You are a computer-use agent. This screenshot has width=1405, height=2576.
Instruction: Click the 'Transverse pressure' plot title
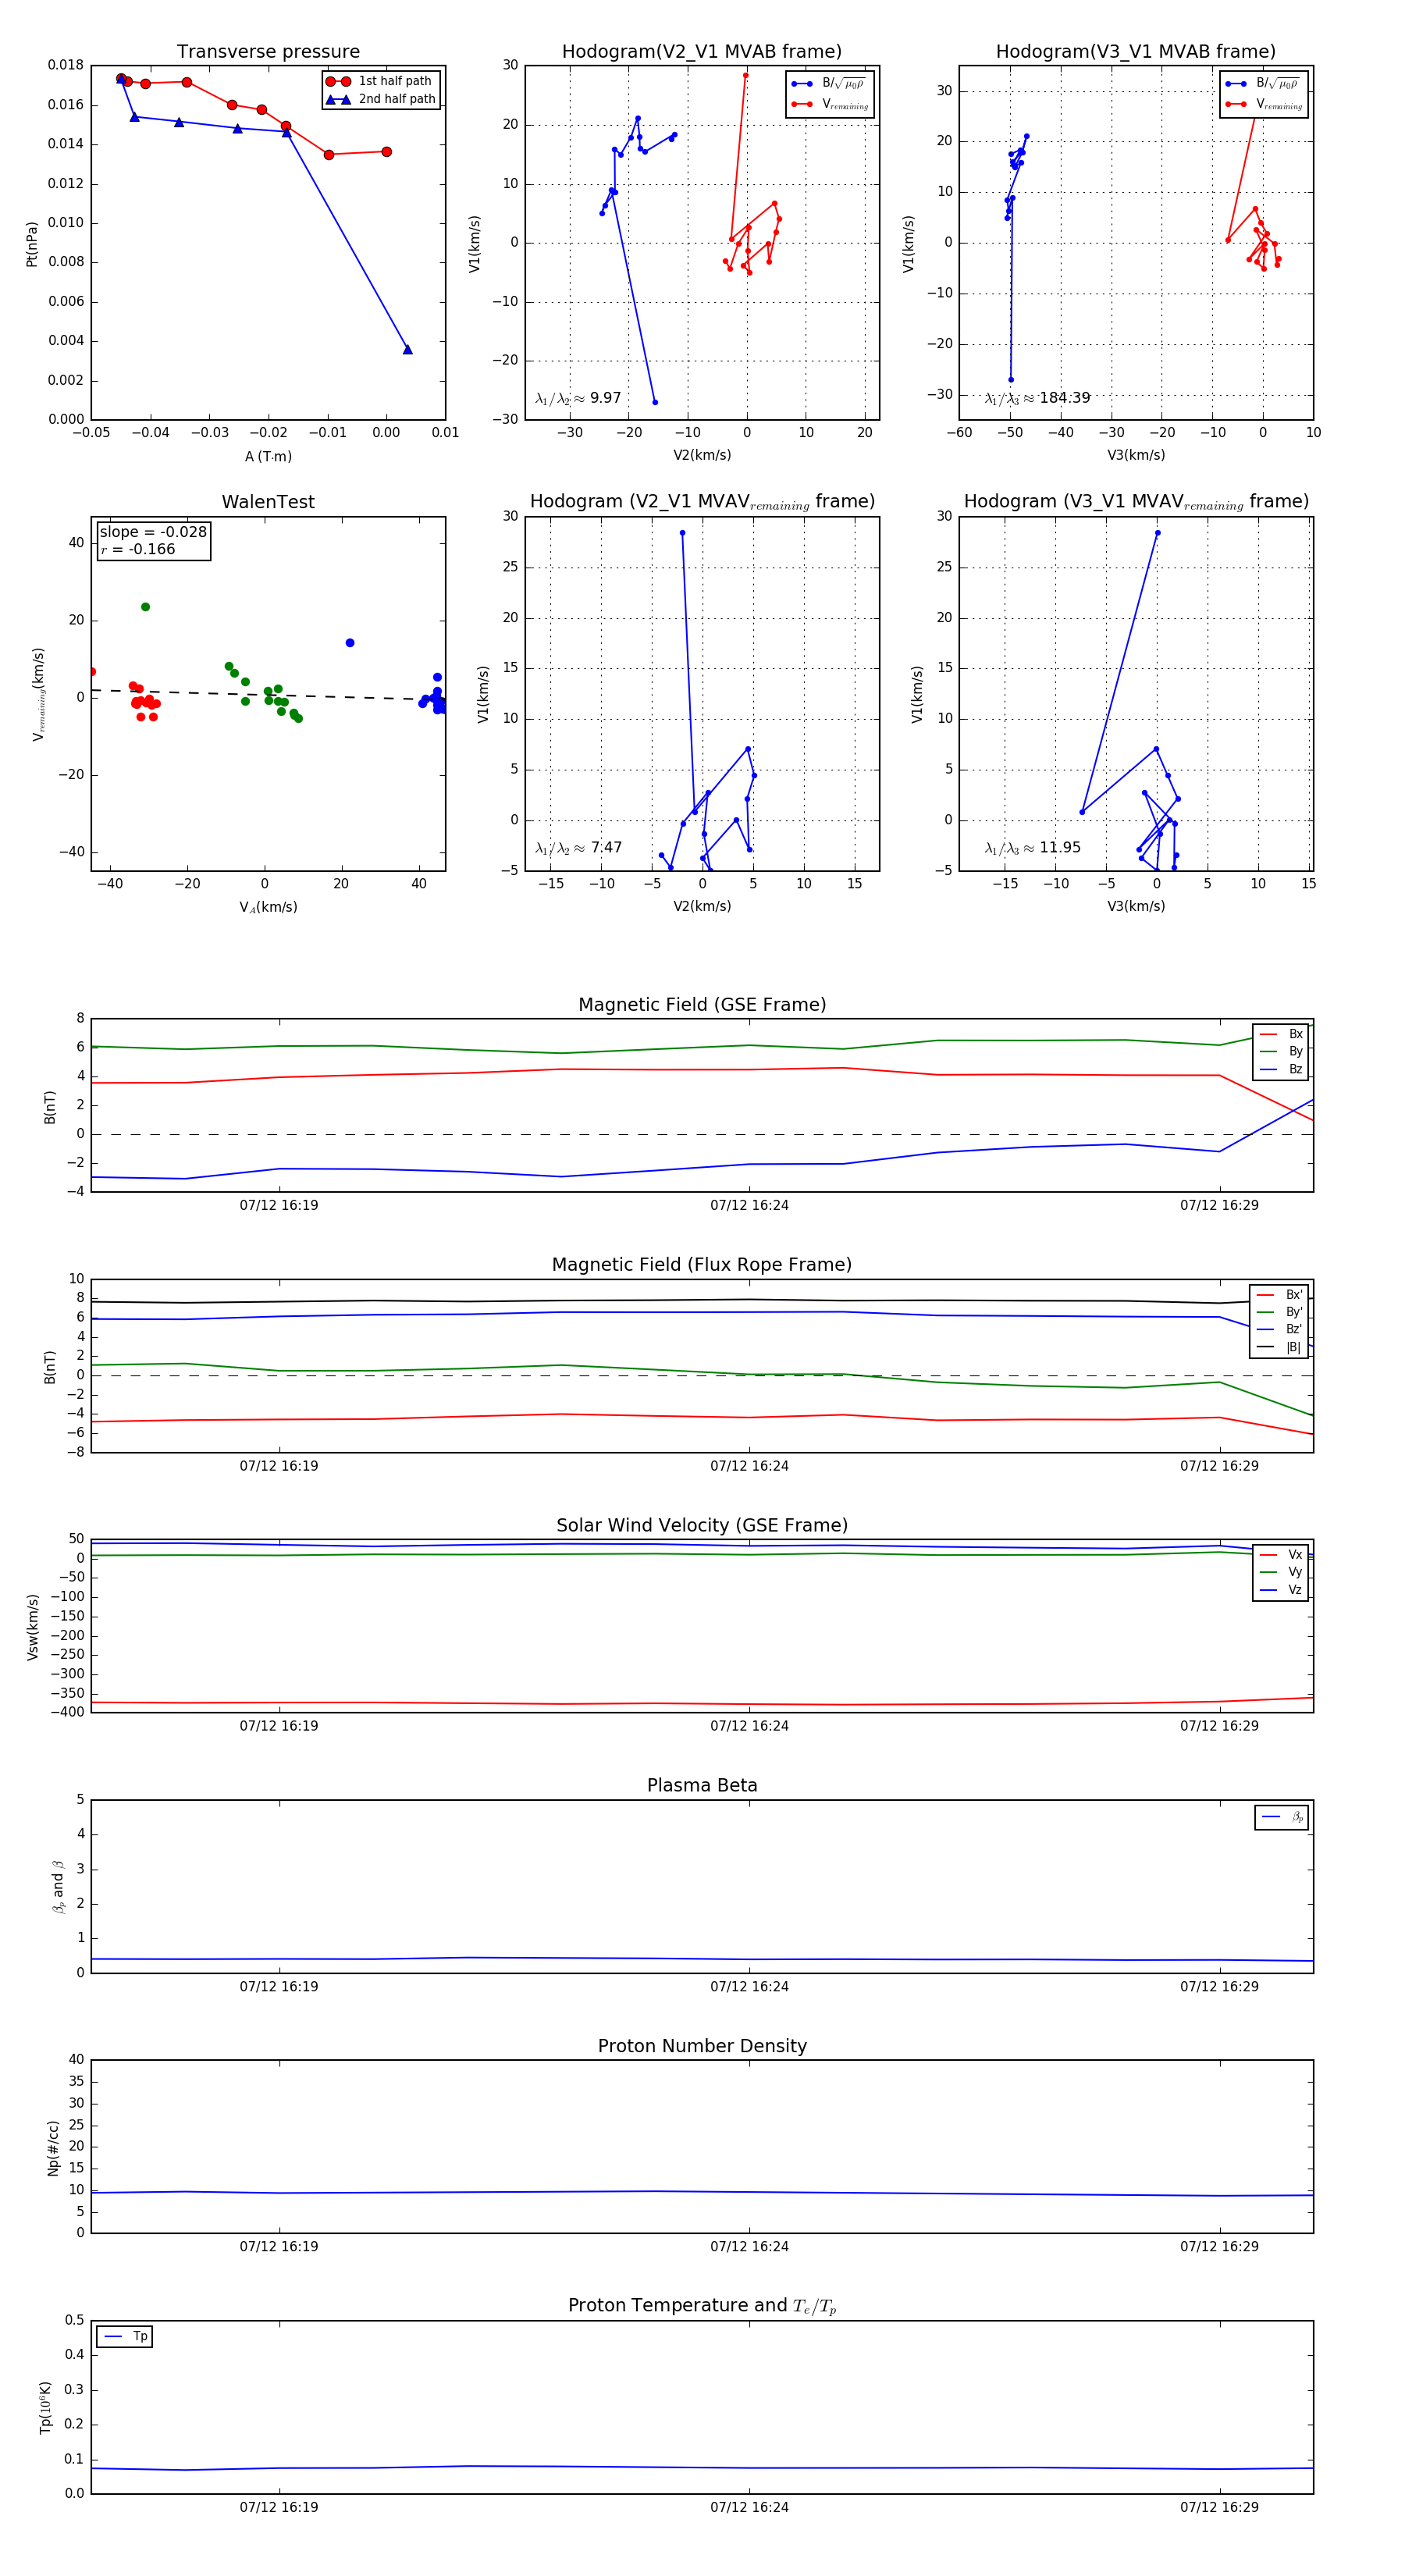click(268, 51)
